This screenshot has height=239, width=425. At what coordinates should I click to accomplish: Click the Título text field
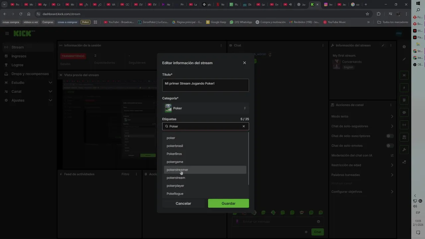[x=206, y=85]
